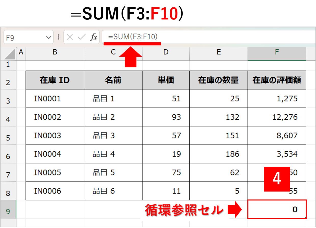The height and width of the screenshot is (228, 316).
Task: Select cell containing IN0004
Action: tap(55, 154)
